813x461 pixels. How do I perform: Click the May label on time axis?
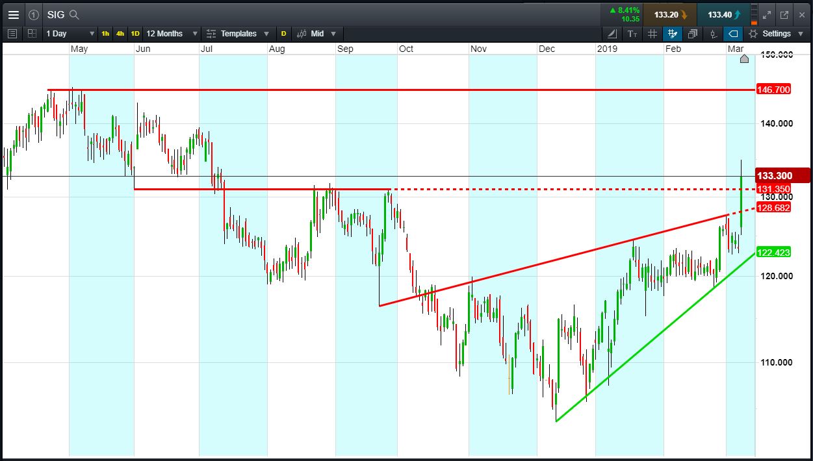tap(79, 49)
